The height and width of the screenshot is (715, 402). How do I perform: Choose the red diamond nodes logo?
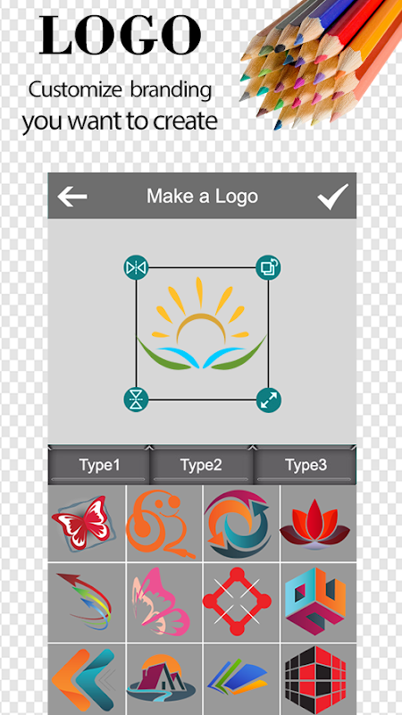coord(241,602)
